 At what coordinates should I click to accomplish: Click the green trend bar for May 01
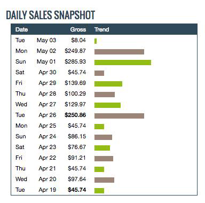(x=123, y=63)
